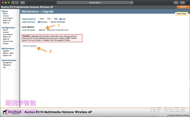Open Reboot / Reset page
This screenshot has height=117, width=190.
pos(8,53)
